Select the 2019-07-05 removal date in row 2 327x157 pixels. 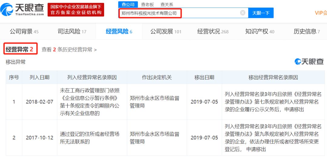[204, 138]
